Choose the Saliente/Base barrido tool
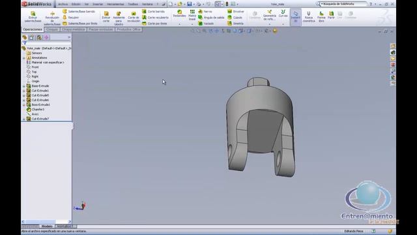The width and height of the screenshot is (417, 235). 79,12
